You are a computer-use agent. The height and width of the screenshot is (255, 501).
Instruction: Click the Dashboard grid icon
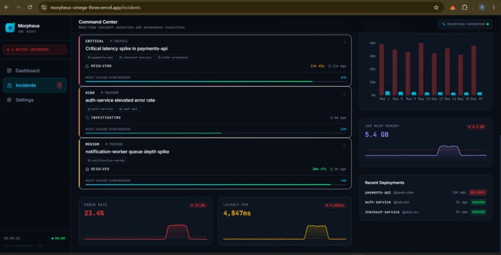point(9,71)
